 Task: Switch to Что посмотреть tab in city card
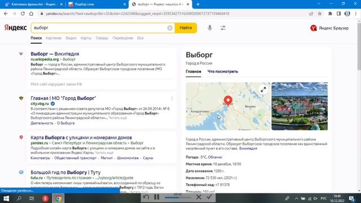[223, 72]
